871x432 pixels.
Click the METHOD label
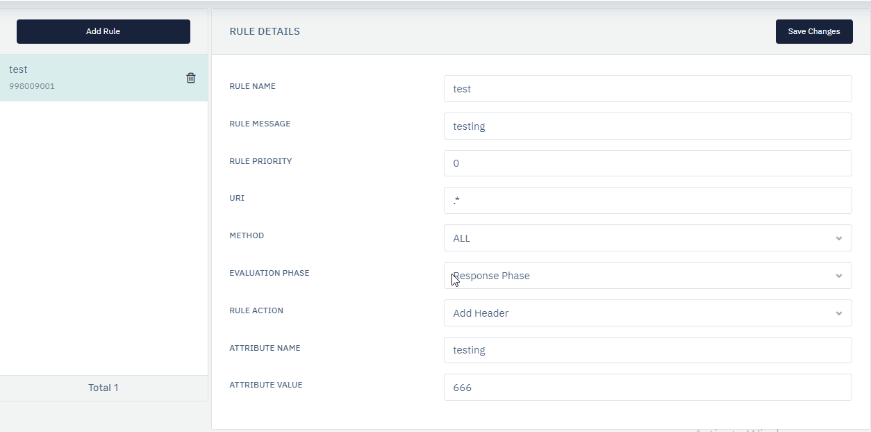pyautogui.click(x=247, y=235)
